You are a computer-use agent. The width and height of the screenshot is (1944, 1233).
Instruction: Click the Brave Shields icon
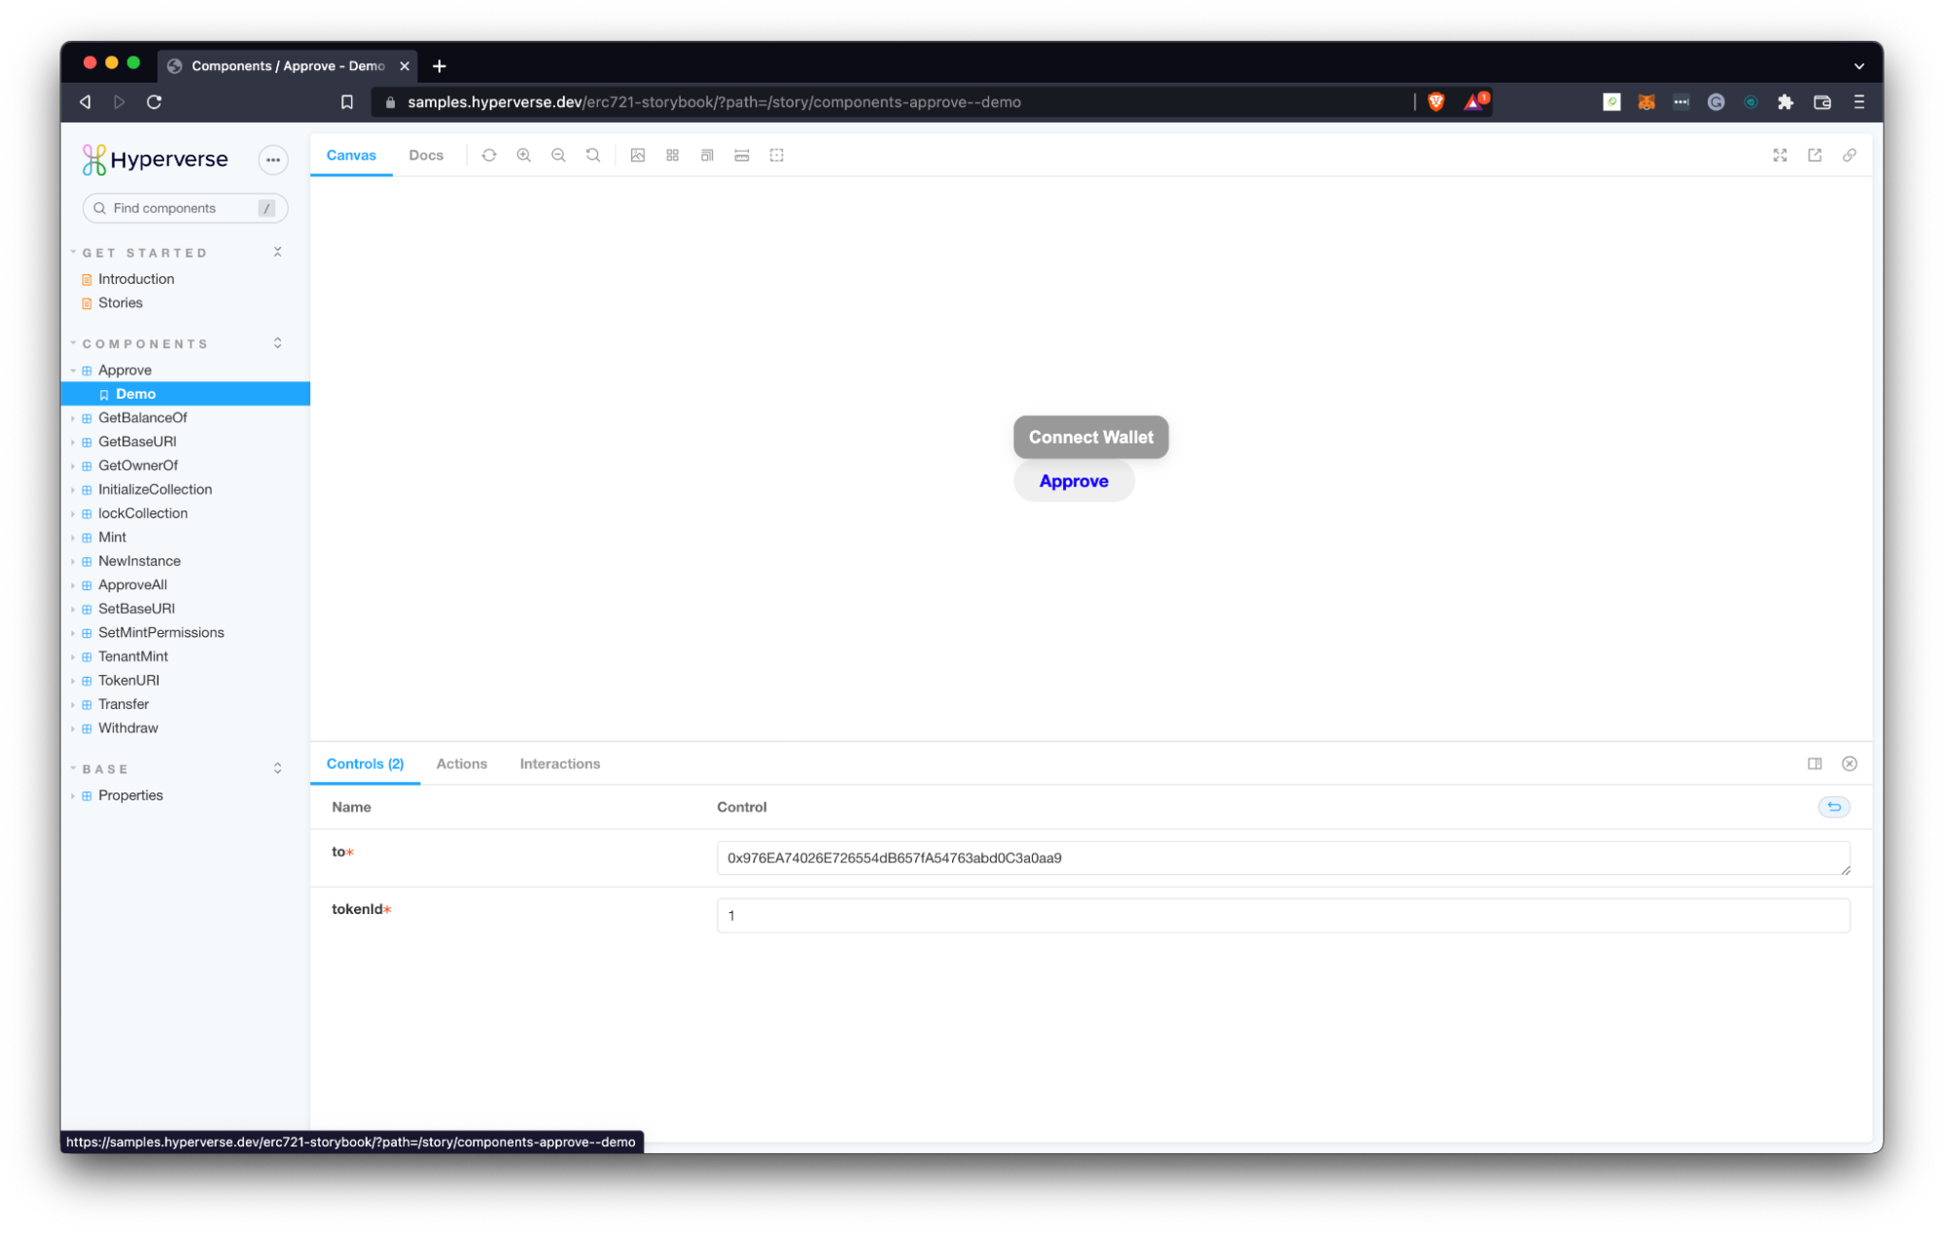[x=1436, y=102]
